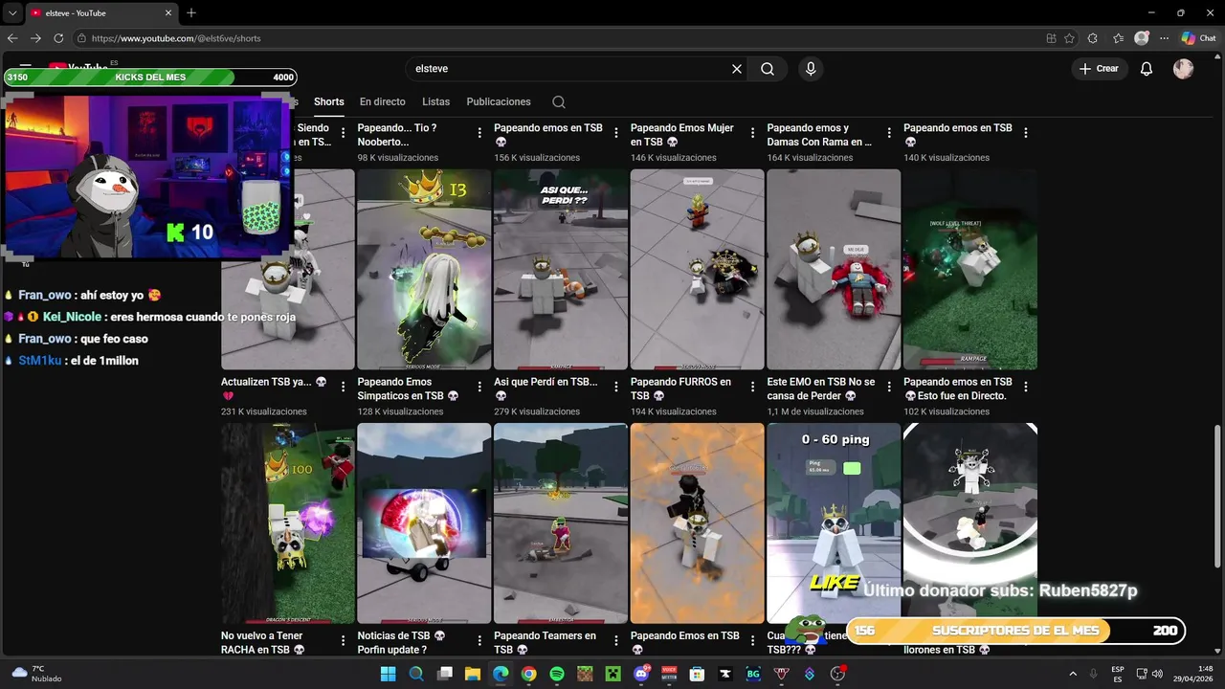Open options menu for 'Asi que Perdí en TSB...'

tap(615, 388)
